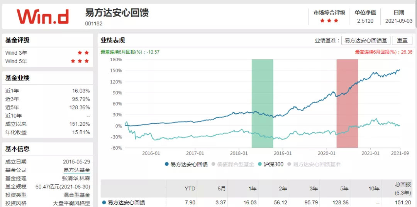Click the YTD cell value 7.90
Image resolution: width=417 pixels, height=207 pixels.
point(190,203)
